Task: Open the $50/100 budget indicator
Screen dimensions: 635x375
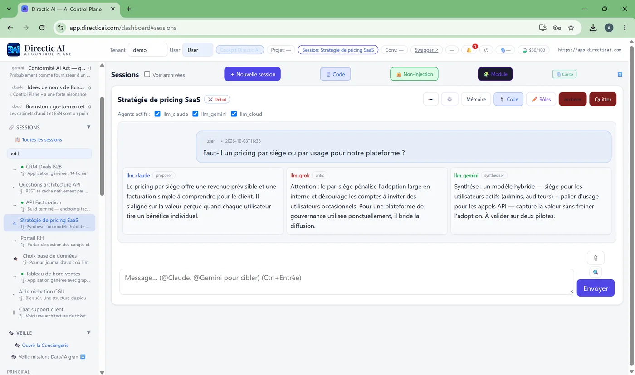Action: pos(534,50)
